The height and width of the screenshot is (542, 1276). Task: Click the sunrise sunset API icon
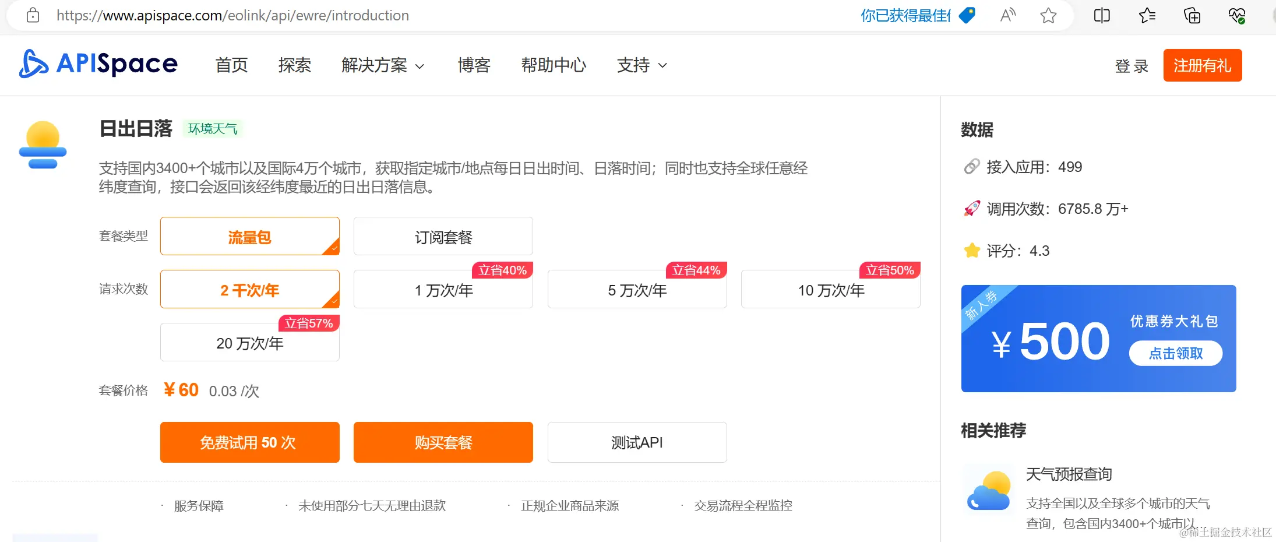43,145
